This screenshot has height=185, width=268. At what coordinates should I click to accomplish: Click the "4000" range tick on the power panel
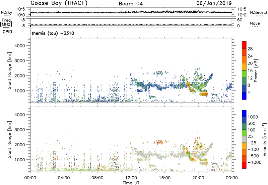coord(19,46)
